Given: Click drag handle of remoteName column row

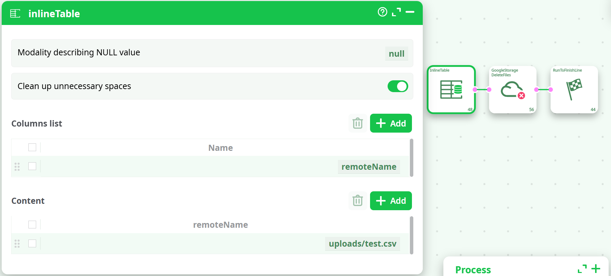Looking at the screenshot, I should pyautogui.click(x=17, y=167).
